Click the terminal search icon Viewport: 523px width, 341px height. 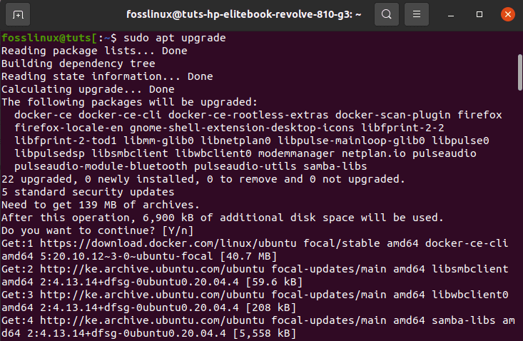tap(387, 14)
